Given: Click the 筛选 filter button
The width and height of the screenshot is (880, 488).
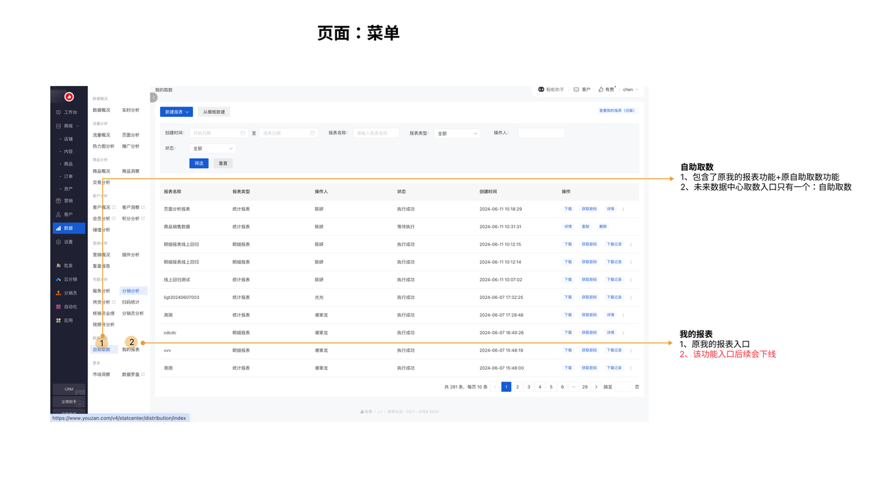Looking at the screenshot, I should [x=199, y=164].
